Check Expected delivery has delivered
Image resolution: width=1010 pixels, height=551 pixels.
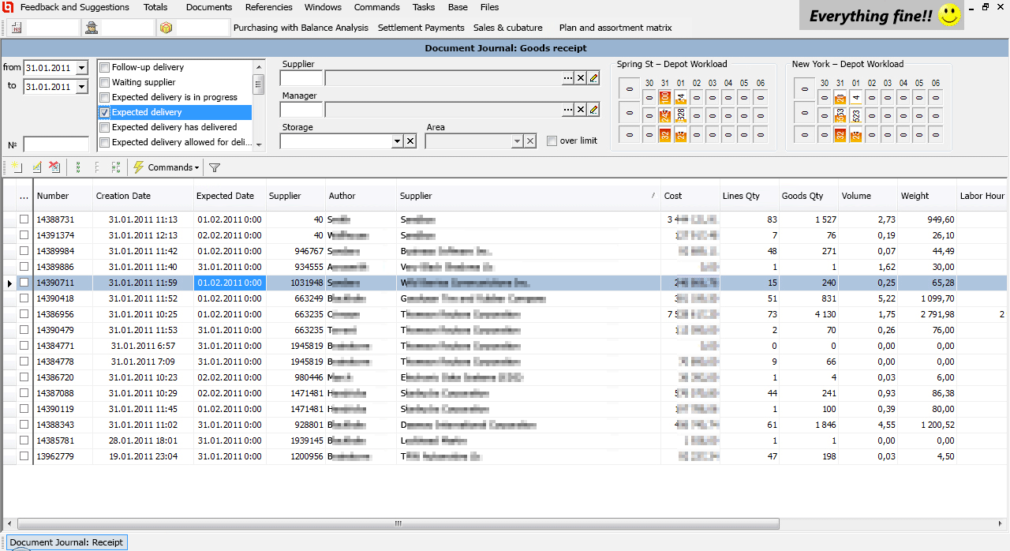pos(104,127)
